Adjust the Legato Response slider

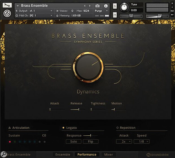click(90, 136)
